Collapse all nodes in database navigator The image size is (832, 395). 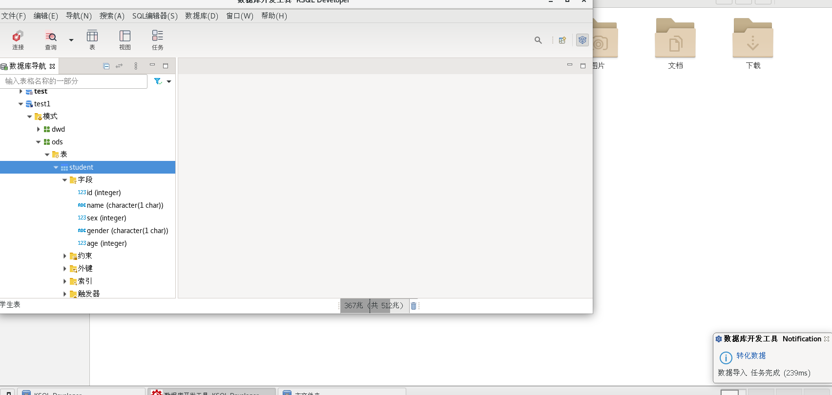click(x=106, y=66)
